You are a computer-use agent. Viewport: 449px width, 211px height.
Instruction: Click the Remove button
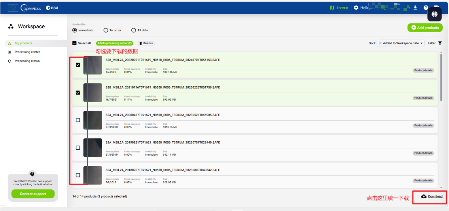click(146, 43)
